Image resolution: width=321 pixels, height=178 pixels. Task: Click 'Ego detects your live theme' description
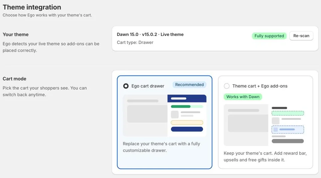[51, 47]
